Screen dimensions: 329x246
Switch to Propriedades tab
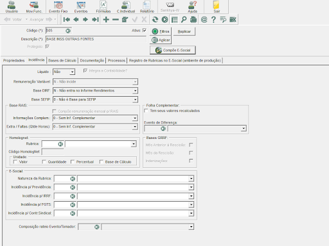coord(13,60)
